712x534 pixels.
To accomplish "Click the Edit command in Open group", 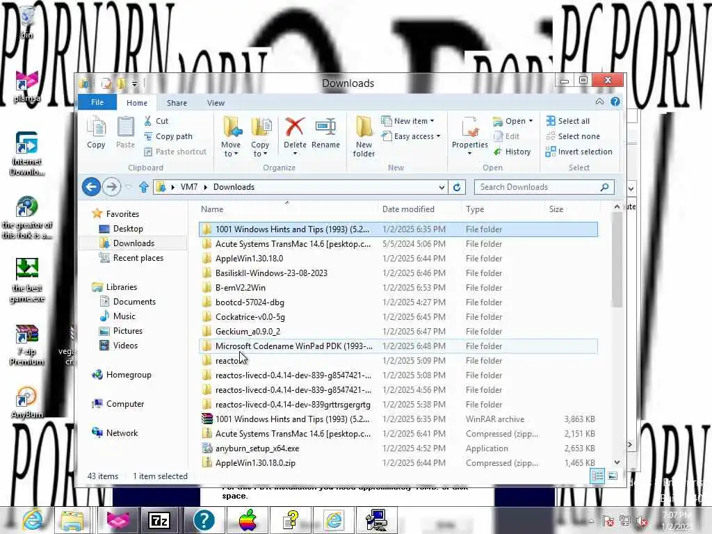I will (x=506, y=136).
